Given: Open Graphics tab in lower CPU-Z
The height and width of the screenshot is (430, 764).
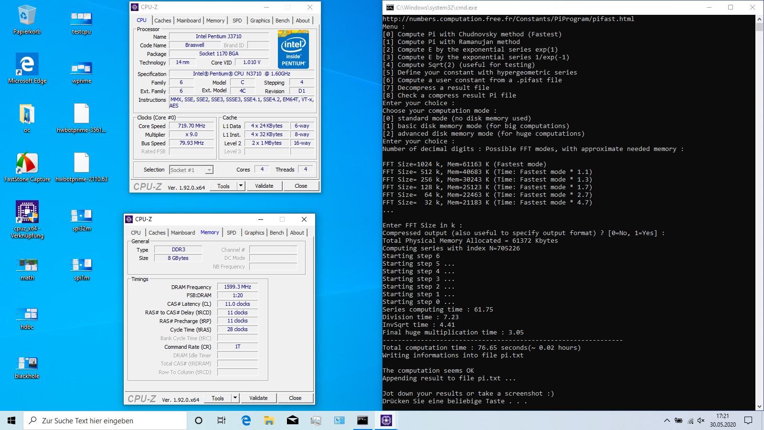Looking at the screenshot, I should tap(254, 233).
